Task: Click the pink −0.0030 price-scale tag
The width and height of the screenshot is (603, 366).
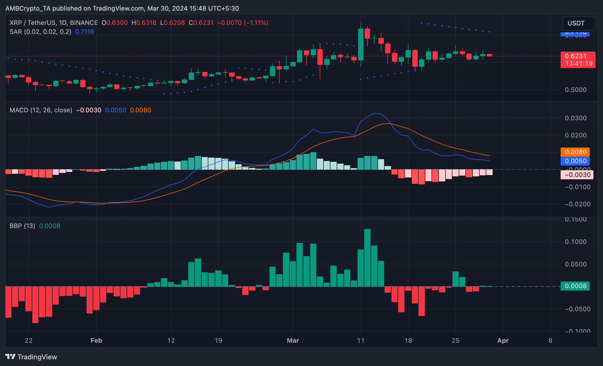Action: tap(577, 175)
